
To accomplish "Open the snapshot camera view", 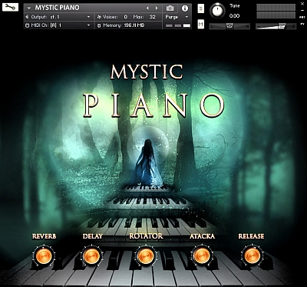I will [x=170, y=8].
